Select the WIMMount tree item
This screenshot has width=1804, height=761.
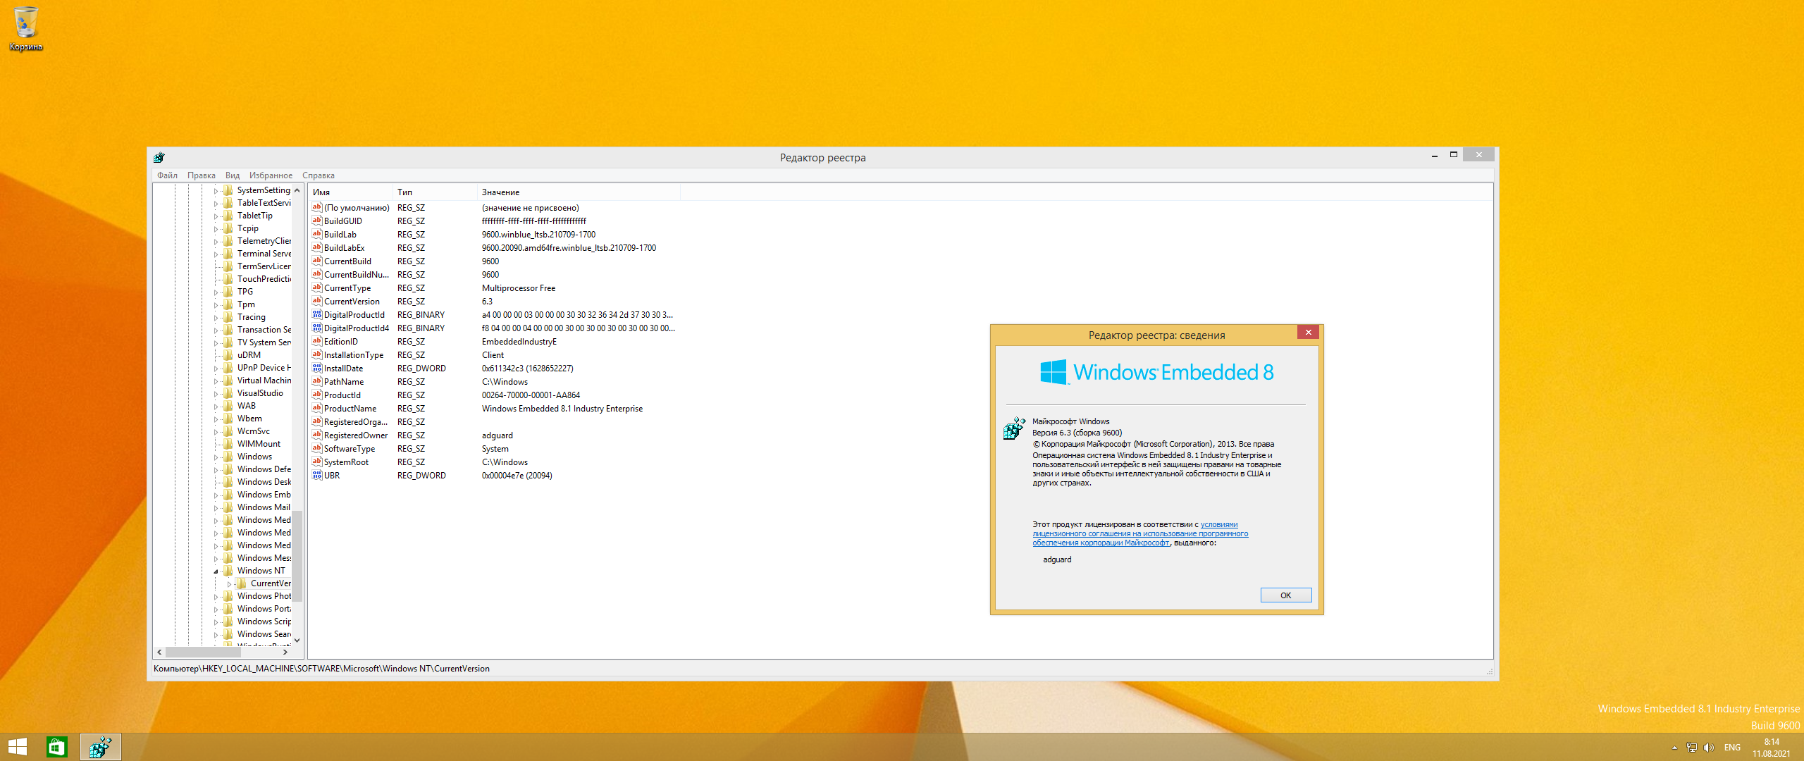(x=259, y=444)
